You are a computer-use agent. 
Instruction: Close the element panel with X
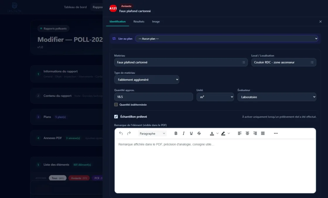coord(320,22)
